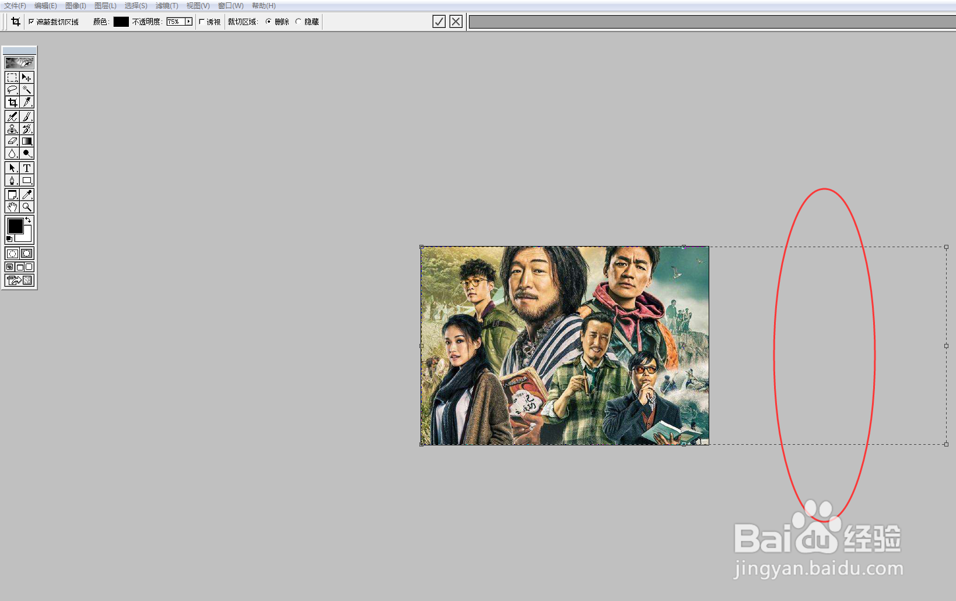Click the 75% opacity input field
956x601 pixels.
pyautogui.click(x=175, y=22)
